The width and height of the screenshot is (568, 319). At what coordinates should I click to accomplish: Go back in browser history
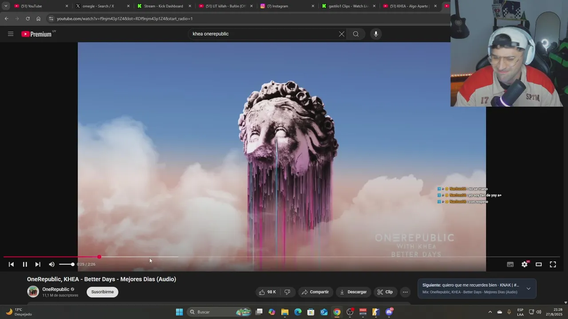(6, 19)
